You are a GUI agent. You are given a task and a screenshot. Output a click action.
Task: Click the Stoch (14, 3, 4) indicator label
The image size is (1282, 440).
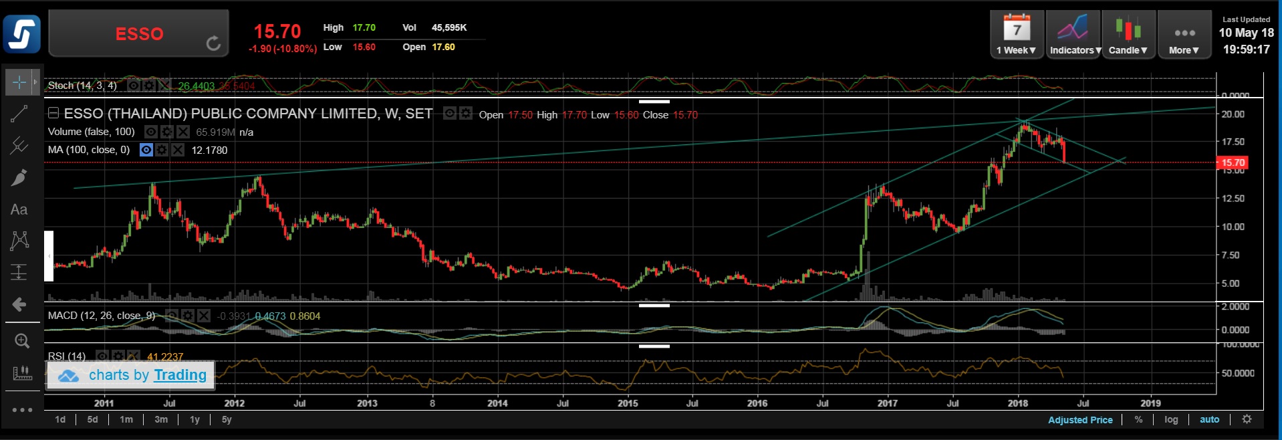(82, 86)
